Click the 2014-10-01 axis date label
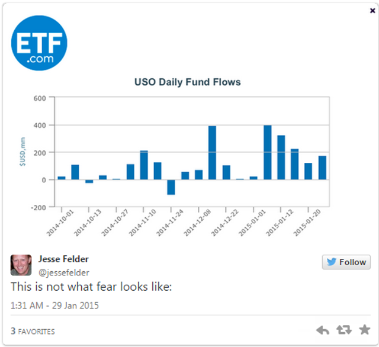Image resolution: width=379 pixels, height=347 pixels. coord(60,223)
